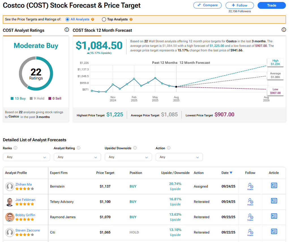Expand the Upside/Downside filter dropdown
This screenshot has width=289, height=242.
coord(128,157)
